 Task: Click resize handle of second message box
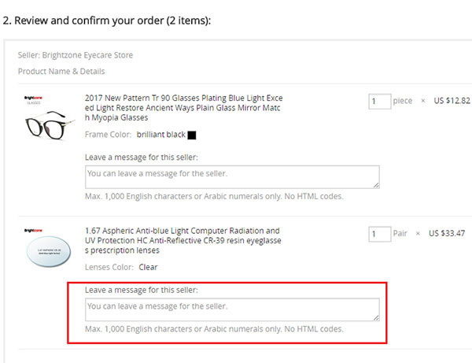pyautogui.click(x=376, y=318)
